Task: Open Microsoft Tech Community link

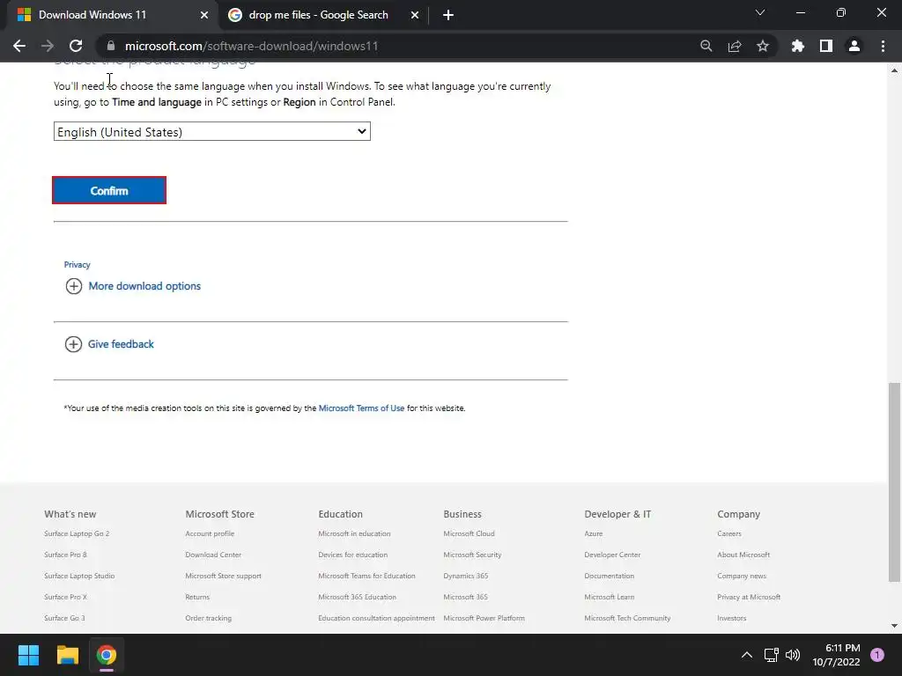Action: coord(627,619)
